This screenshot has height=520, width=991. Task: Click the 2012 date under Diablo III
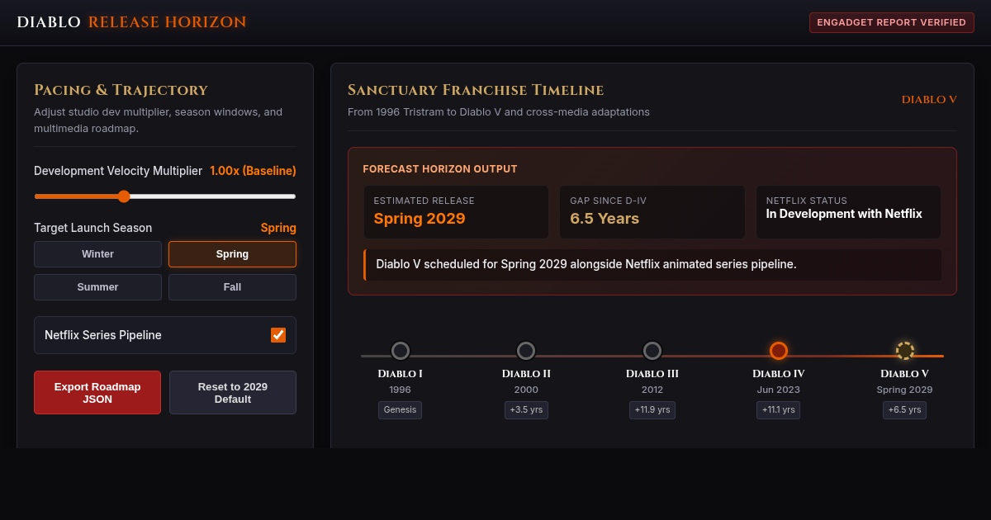(x=652, y=390)
